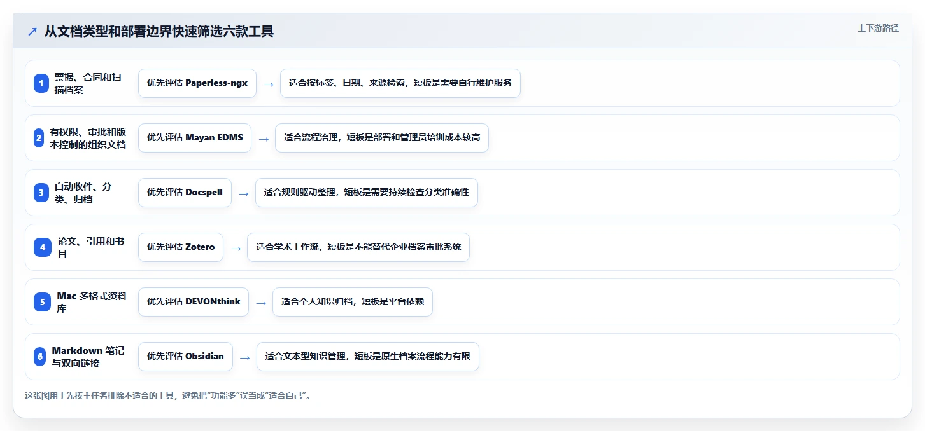Select the number 3 badge
Screen dimensions: 925x431
(41, 193)
